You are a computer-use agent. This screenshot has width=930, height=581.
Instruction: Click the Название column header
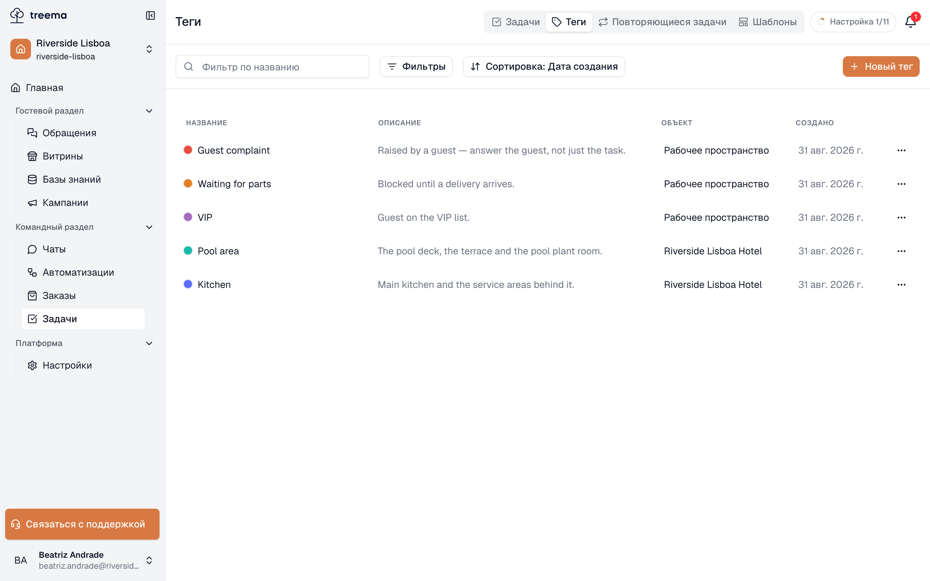tap(206, 123)
